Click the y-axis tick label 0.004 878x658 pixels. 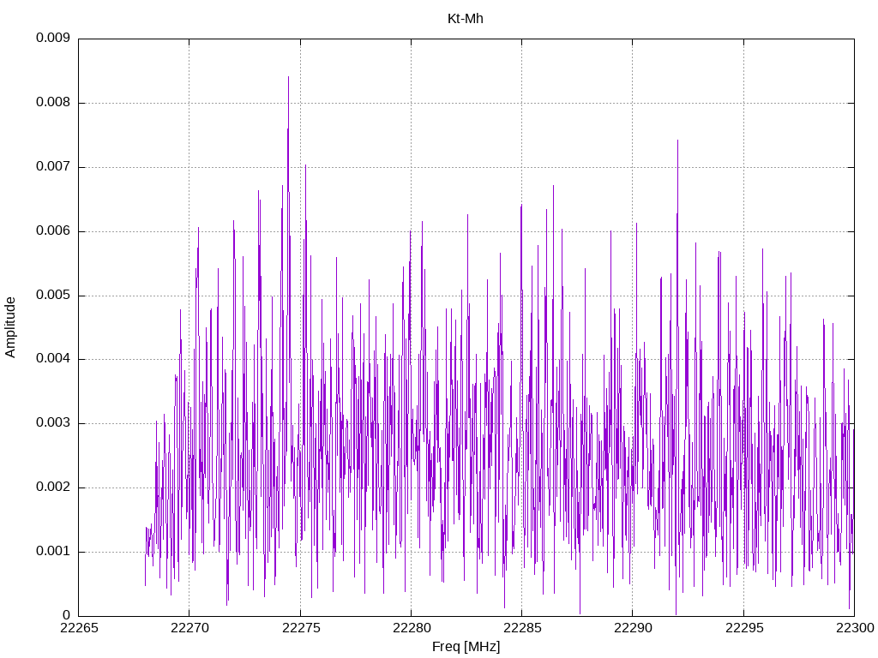pos(53,359)
